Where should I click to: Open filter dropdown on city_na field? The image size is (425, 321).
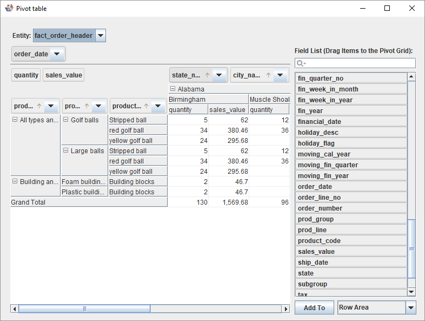click(x=280, y=75)
